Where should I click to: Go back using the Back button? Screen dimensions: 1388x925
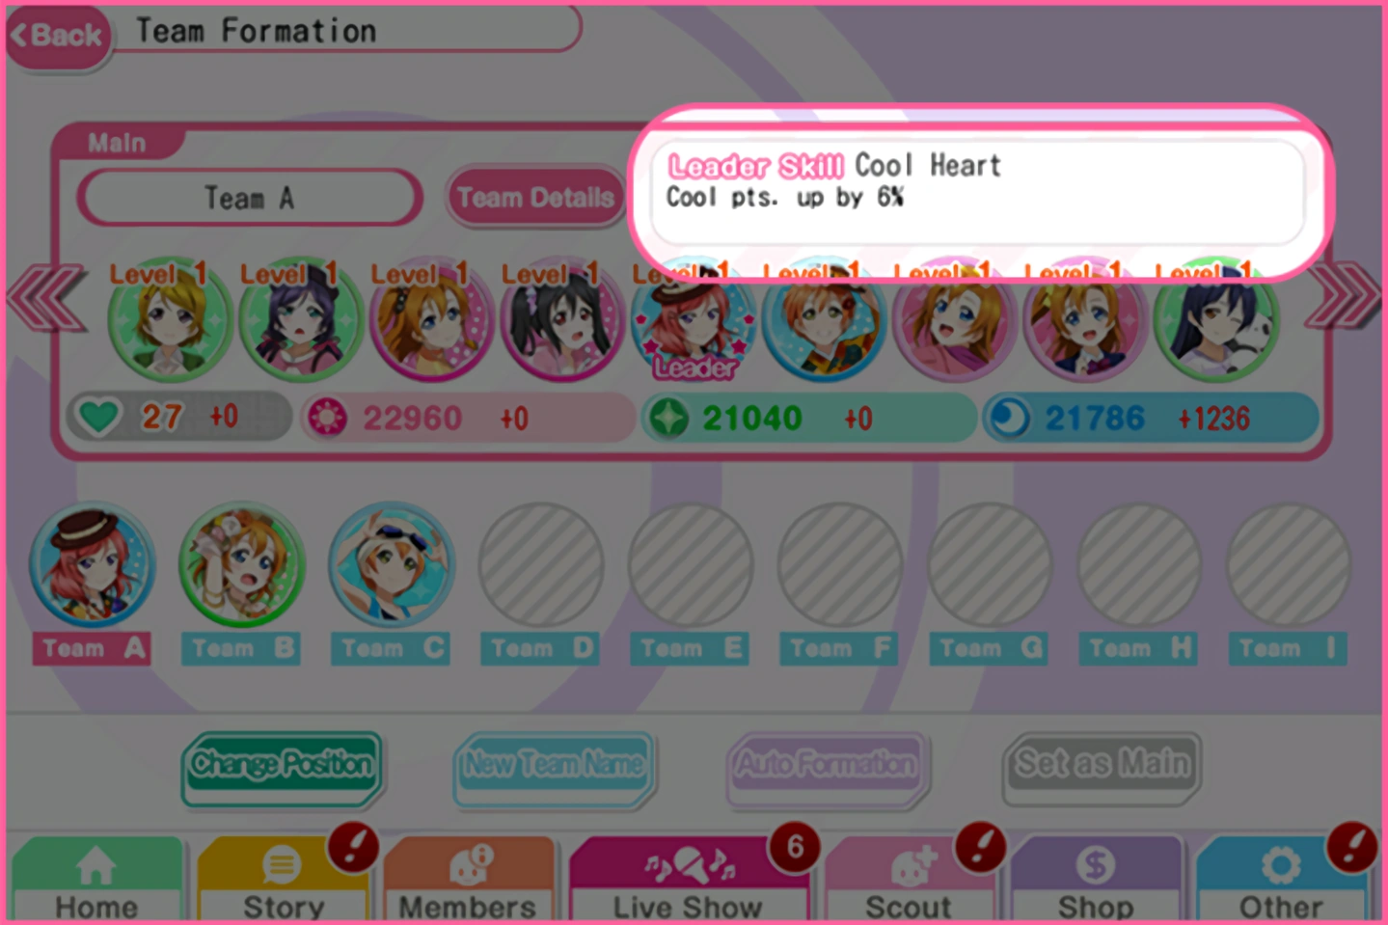click(58, 37)
